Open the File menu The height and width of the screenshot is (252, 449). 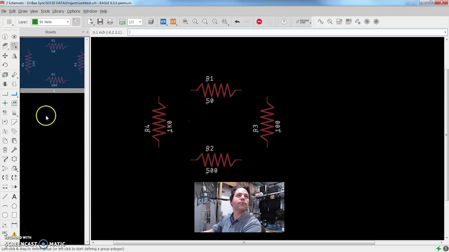tap(4, 11)
